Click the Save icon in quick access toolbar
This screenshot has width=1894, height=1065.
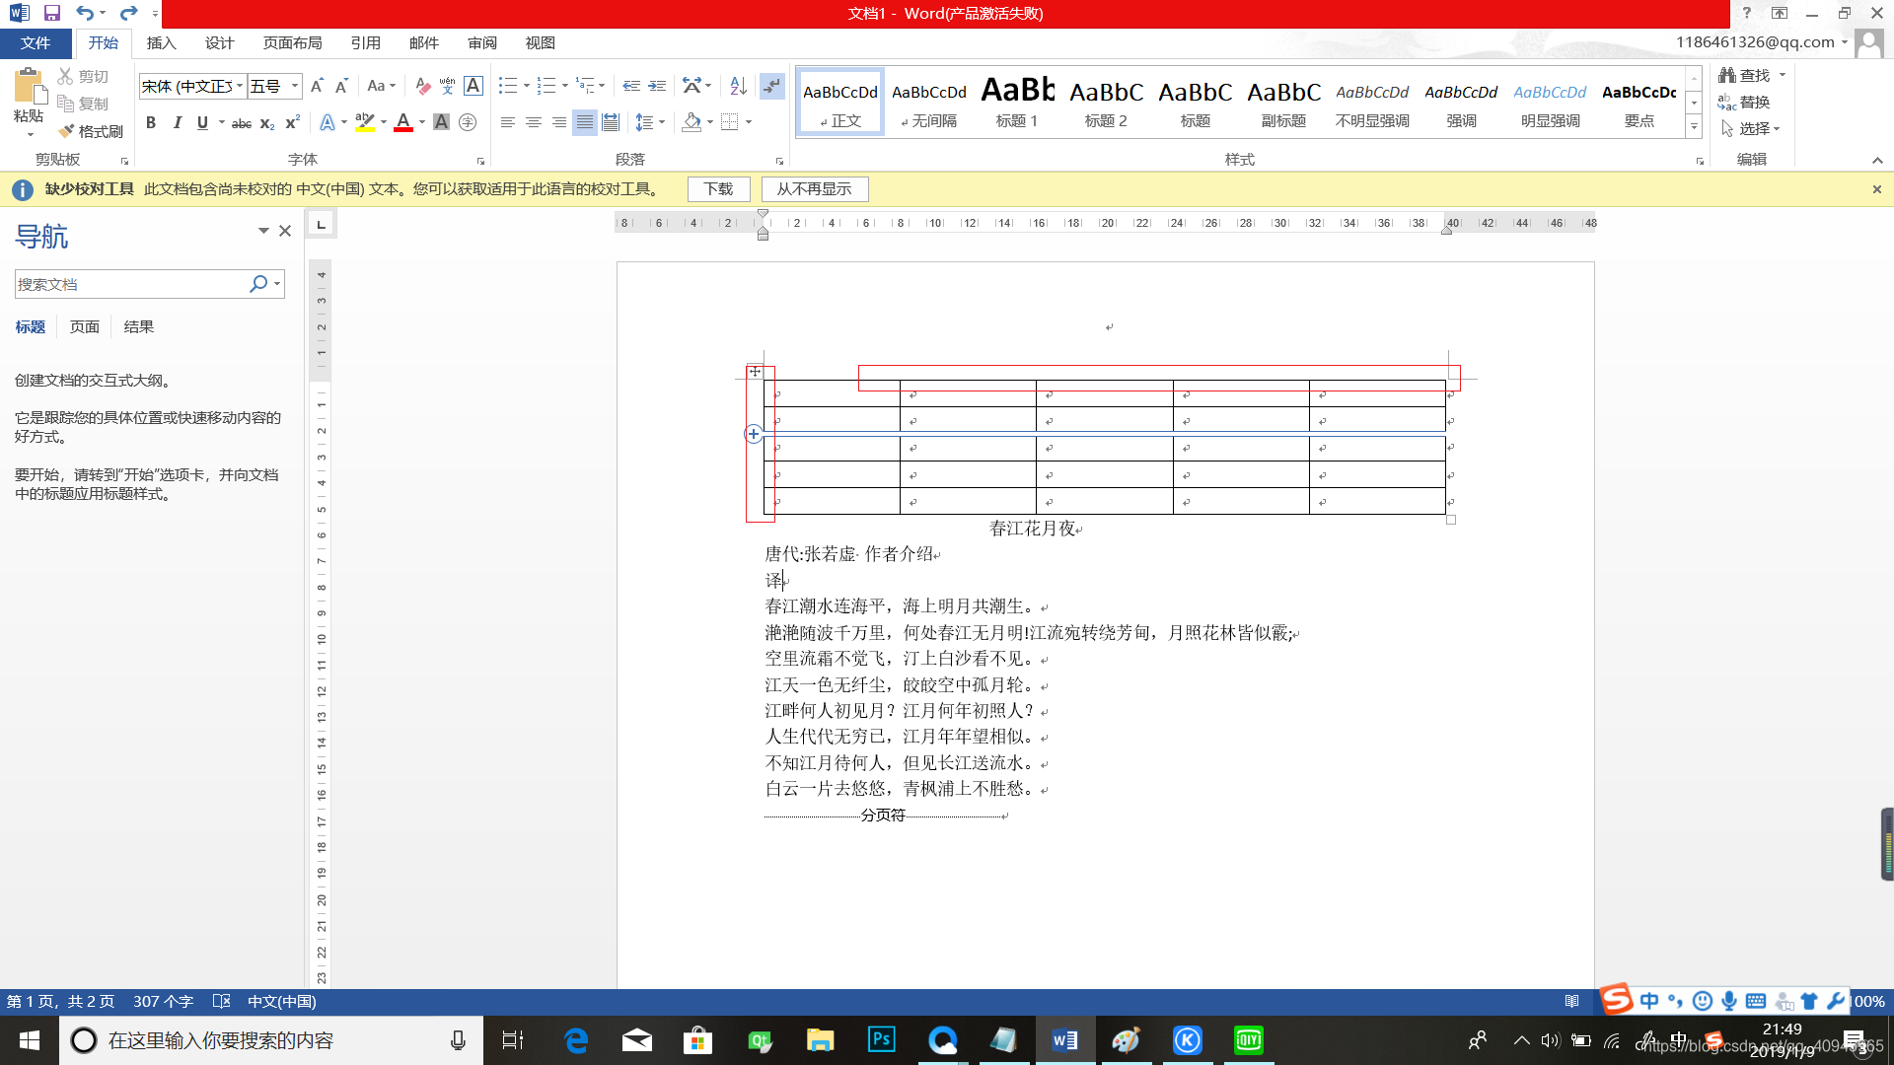(52, 13)
